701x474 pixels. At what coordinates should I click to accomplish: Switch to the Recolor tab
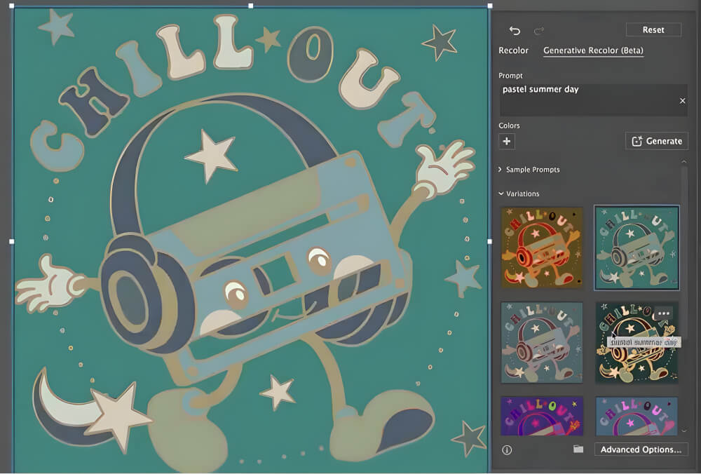click(x=513, y=50)
